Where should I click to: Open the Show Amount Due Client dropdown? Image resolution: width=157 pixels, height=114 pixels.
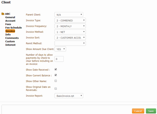coord(60,49)
